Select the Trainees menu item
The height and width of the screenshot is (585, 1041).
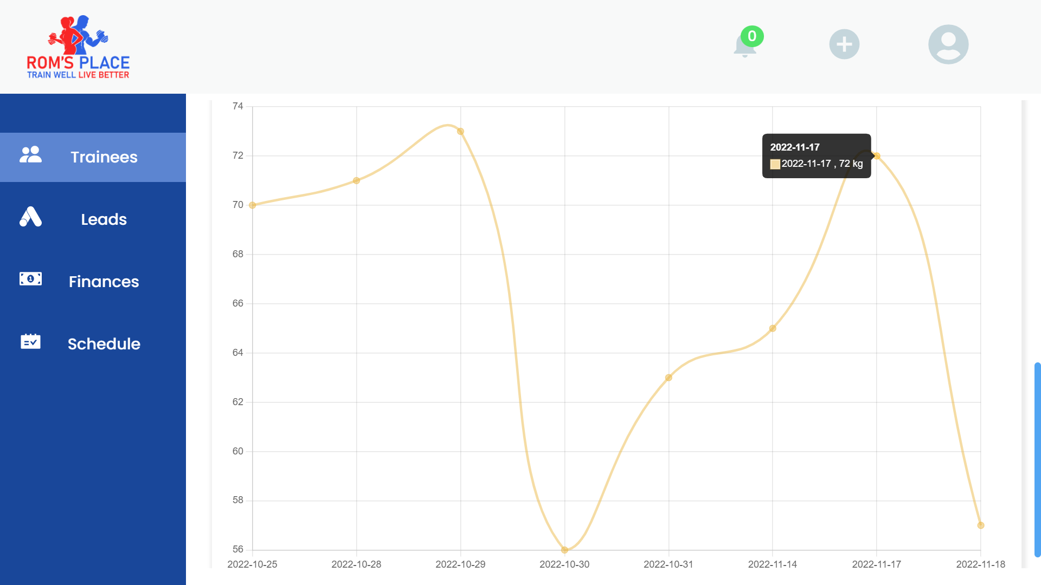click(x=93, y=157)
